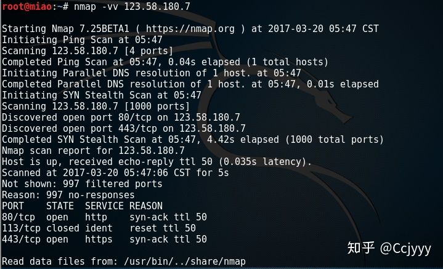This screenshot has width=443, height=269.
Task: Open the https://nmap.org link
Action: coord(190,29)
